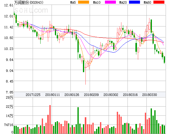Screen dimensions: 183x134
Task: Click the 11.42 price axis label
Action: 9,27
